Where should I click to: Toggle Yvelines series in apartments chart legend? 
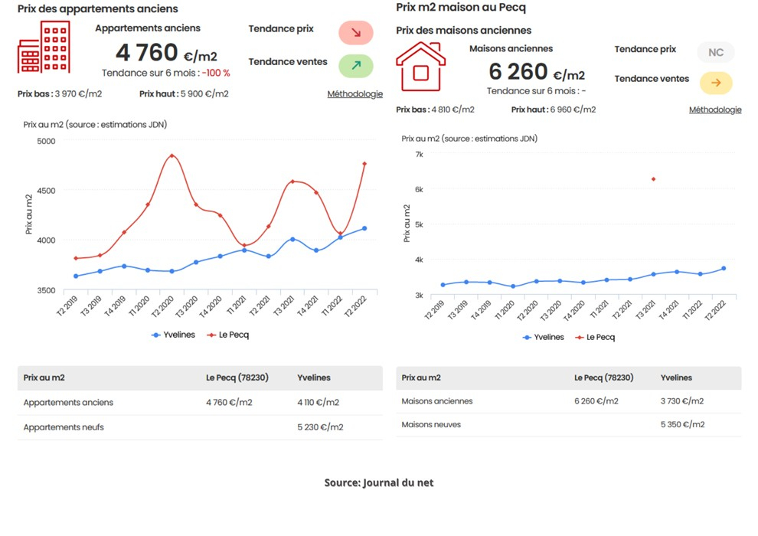[174, 335]
